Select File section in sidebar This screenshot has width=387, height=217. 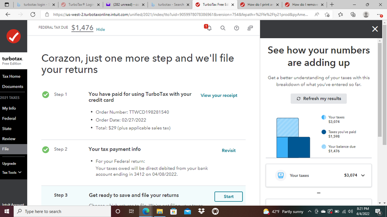[x=14, y=149]
